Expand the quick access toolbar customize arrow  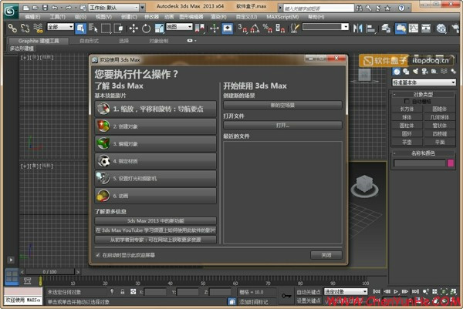pyautogui.click(x=142, y=8)
